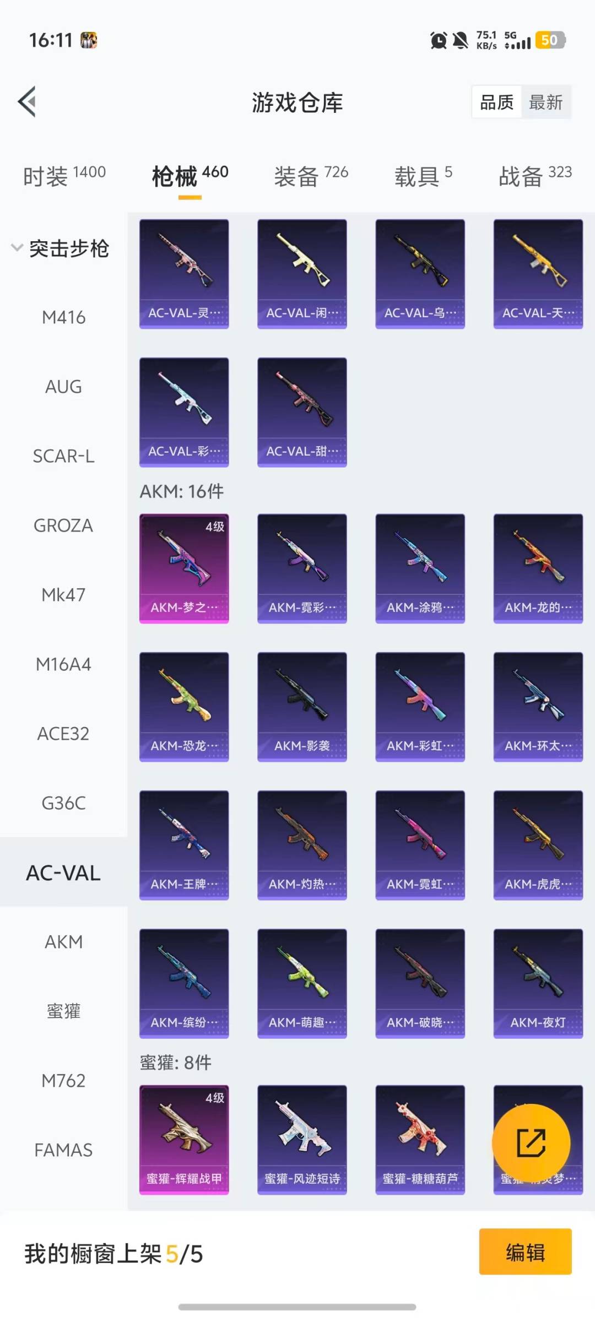Switch to the 时装 tab
This screenshot has height=1322, width=595.
tap(64, 176)
